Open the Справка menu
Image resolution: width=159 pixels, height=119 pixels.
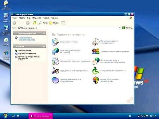click(x=55, y=18)
